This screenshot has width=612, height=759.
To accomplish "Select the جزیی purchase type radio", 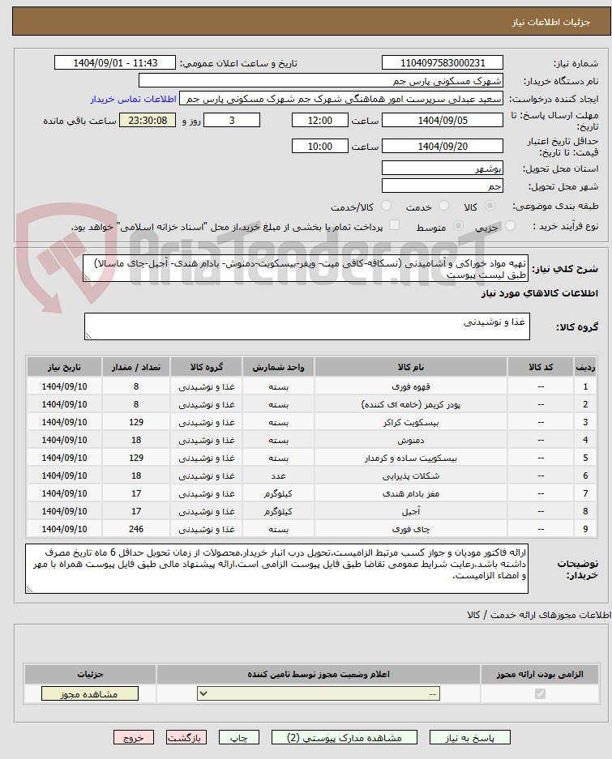I will (x=510, y=226).
